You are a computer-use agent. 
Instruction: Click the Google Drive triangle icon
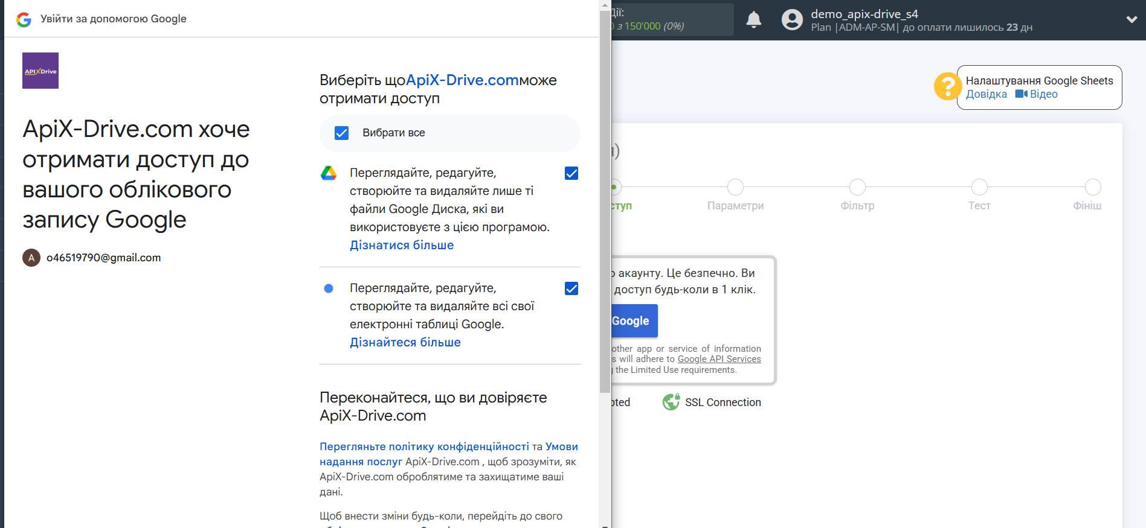(329, 173)
